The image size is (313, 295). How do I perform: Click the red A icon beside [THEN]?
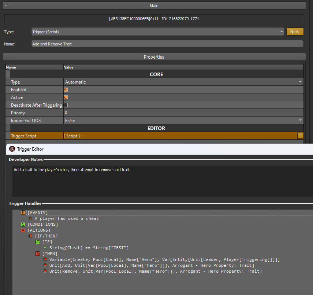(38, 254)
